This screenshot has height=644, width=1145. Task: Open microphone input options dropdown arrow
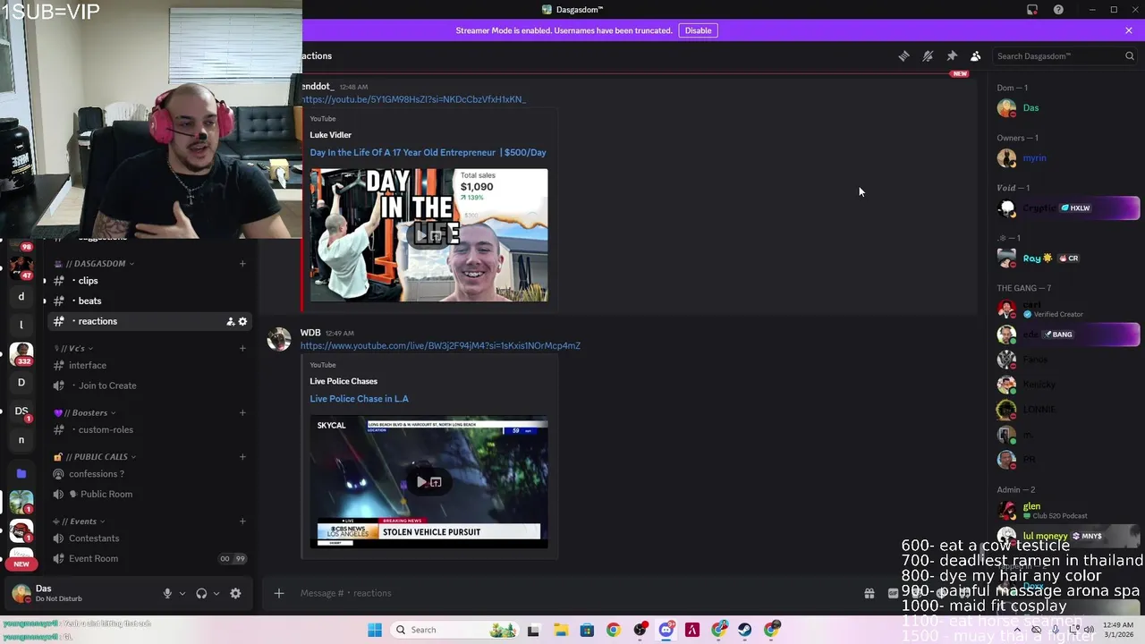coord(182,593)
